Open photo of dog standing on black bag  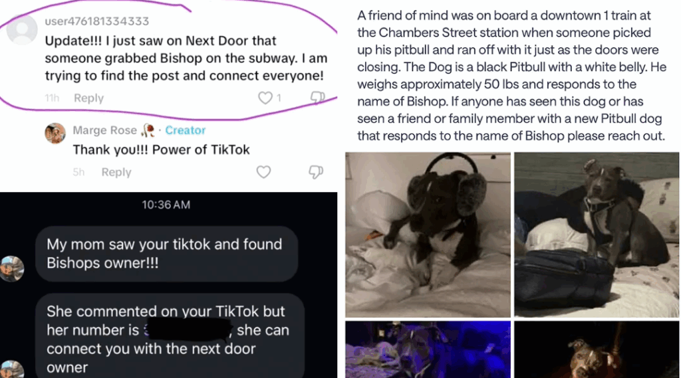[x=597, y=235]
